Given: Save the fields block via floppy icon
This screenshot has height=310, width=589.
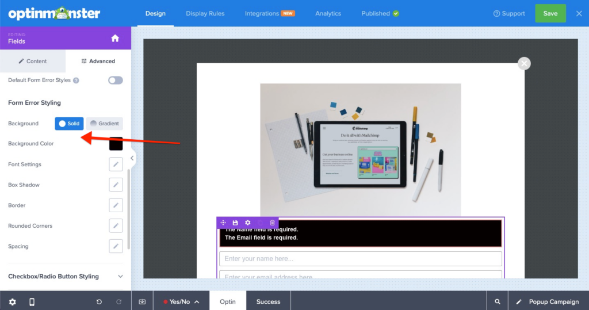Looking at the screenshot, I should click(235, 223).
